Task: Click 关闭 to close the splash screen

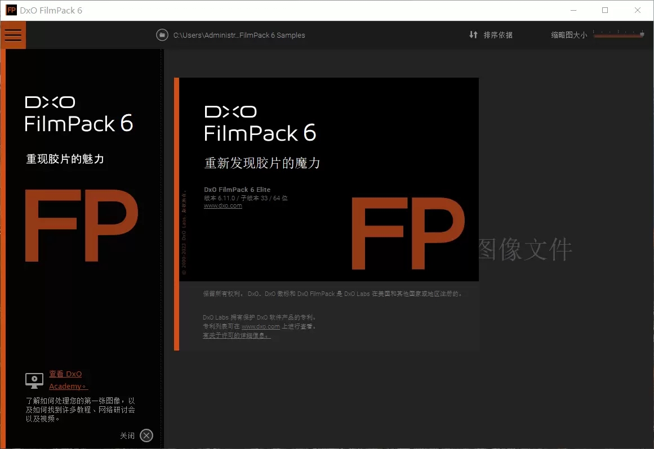Action: click(x=128, y=435)
